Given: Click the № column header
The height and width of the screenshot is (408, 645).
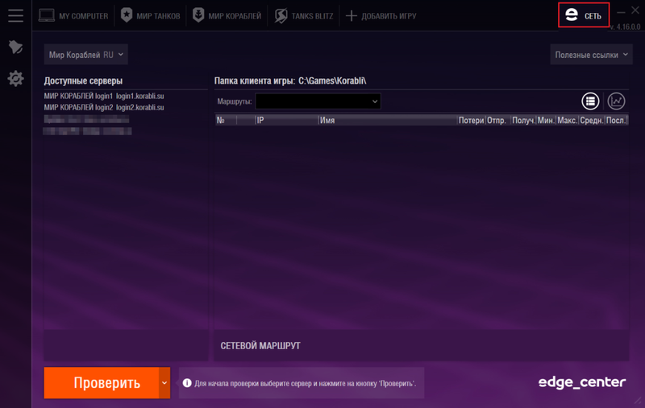Looking at the screenshot, I should pyautogui.click(x=226, y=120).
